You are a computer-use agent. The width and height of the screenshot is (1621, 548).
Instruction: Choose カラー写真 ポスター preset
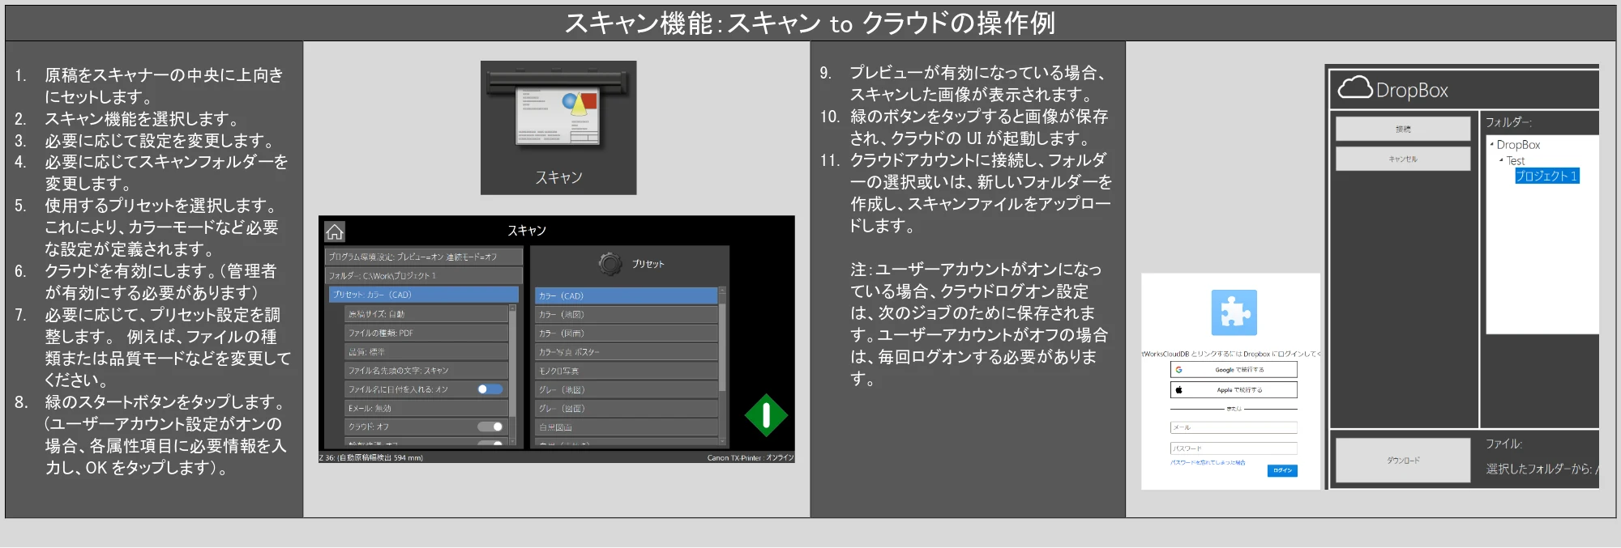(626, 352)
